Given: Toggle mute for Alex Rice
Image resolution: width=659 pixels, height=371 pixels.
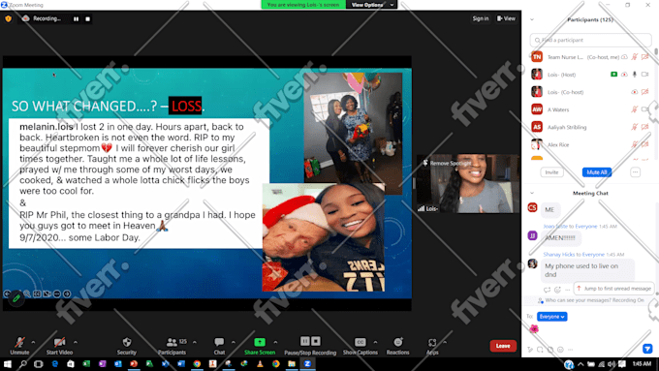Looking at the screenshot, I should [x=634, y=144].
